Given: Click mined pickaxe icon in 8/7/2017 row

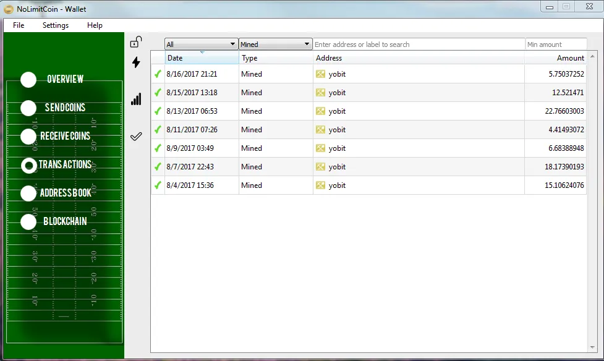Looking at the screenshot, I should (320, 166).
